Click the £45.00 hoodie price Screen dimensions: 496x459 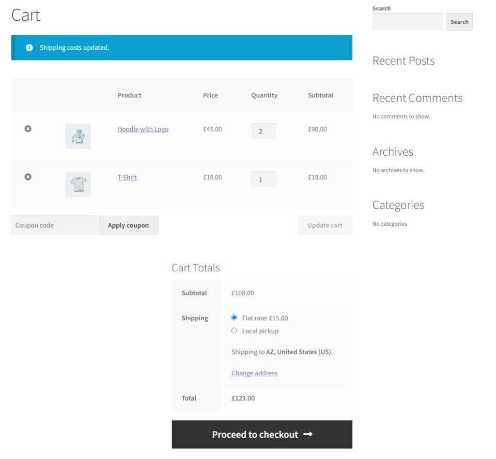pos(213,129)
